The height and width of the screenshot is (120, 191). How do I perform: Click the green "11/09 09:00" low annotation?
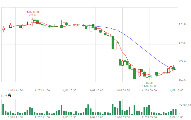[150, 86]
